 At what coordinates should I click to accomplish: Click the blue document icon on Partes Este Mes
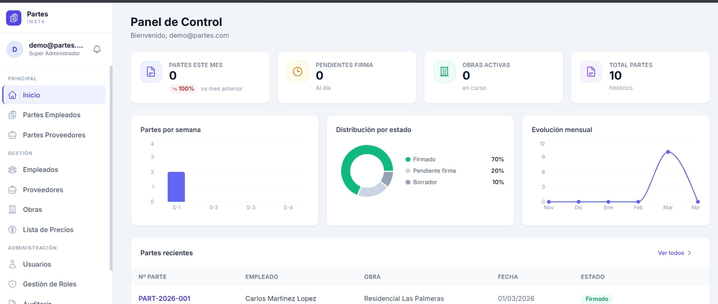click(x=151, y=71)
